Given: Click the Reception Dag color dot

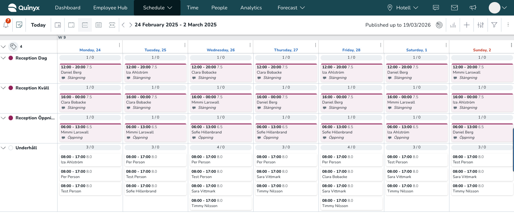Looking at the screenshot, I should pos(11,58).
